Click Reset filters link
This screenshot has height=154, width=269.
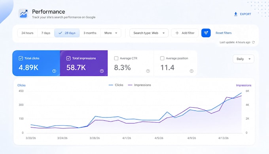(224, 33)
